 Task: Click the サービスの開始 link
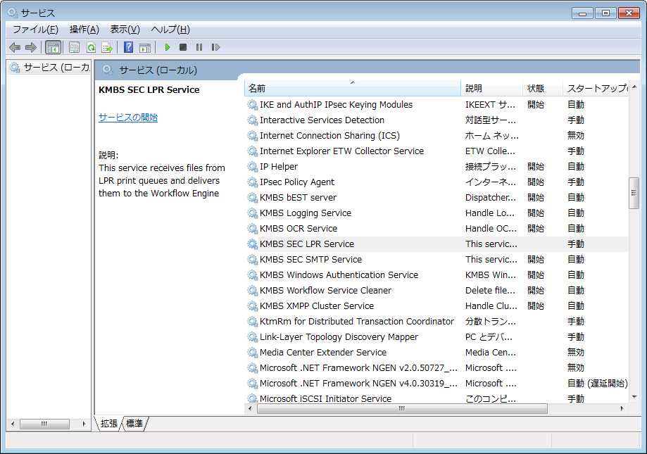pos(128,118)
